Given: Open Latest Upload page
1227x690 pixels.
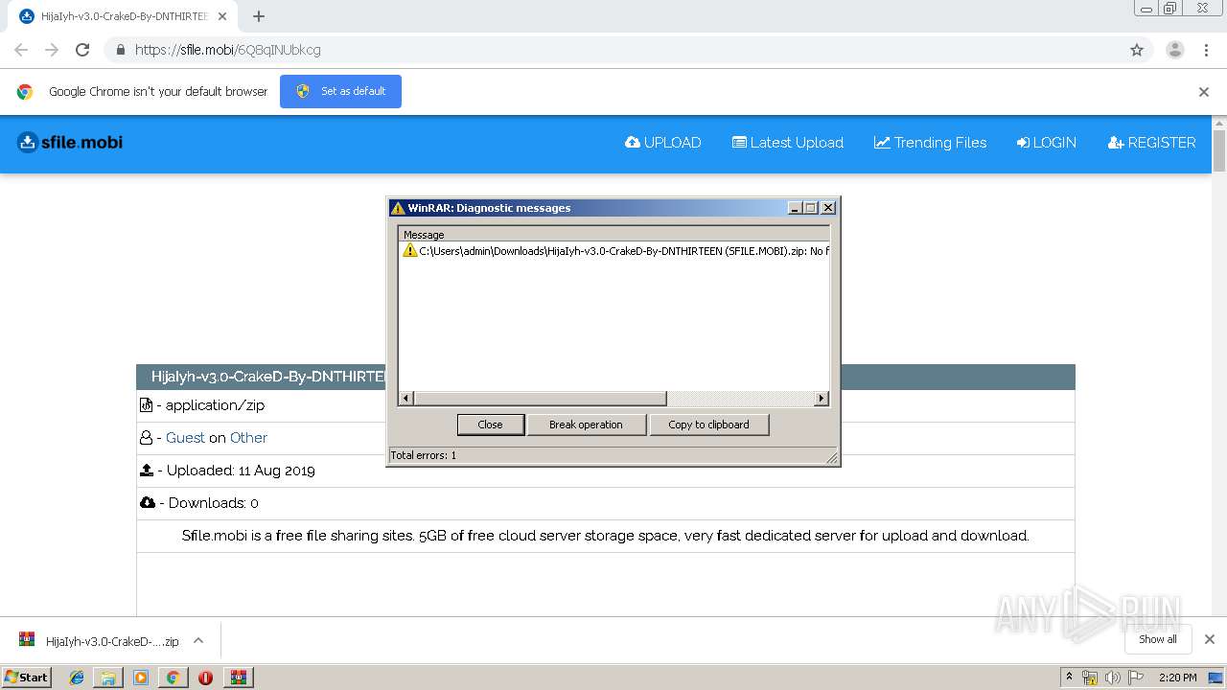Looking at the screenshot, I should (x=788, y=143).
